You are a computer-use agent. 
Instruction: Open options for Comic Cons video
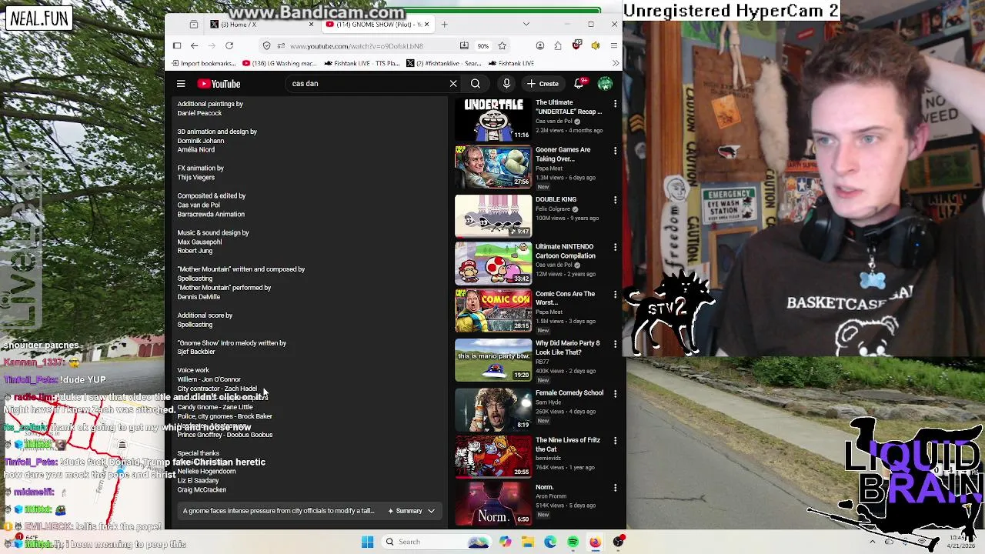pos(615,295)
